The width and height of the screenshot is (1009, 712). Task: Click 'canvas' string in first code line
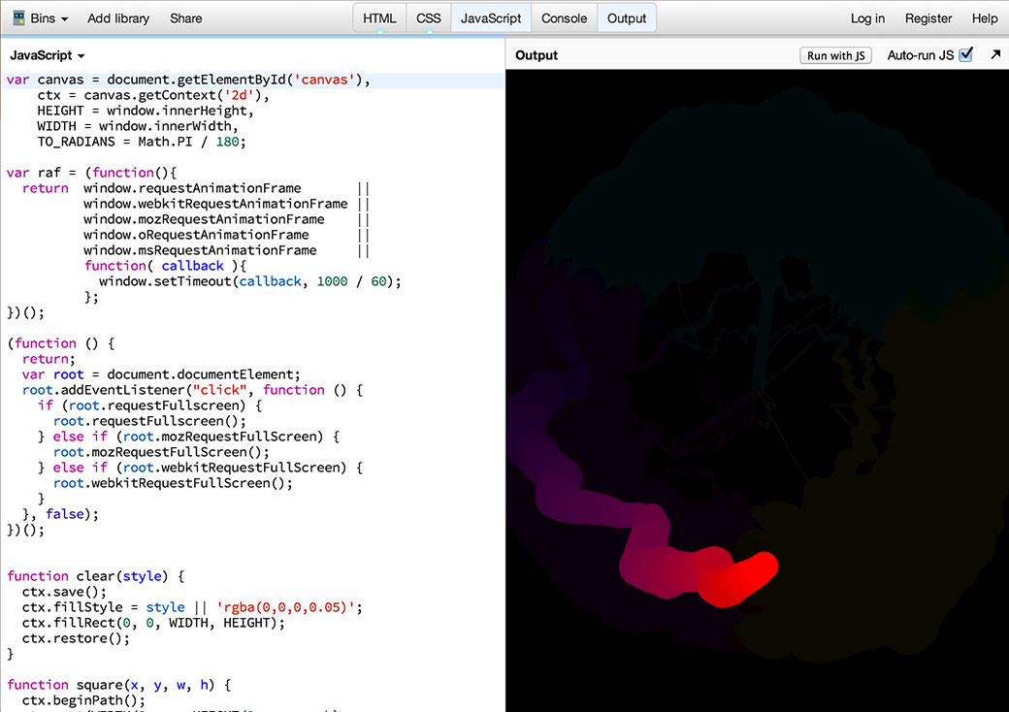coord(324,80)
